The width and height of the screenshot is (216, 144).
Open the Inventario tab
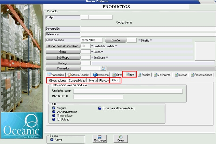point(101,75)
